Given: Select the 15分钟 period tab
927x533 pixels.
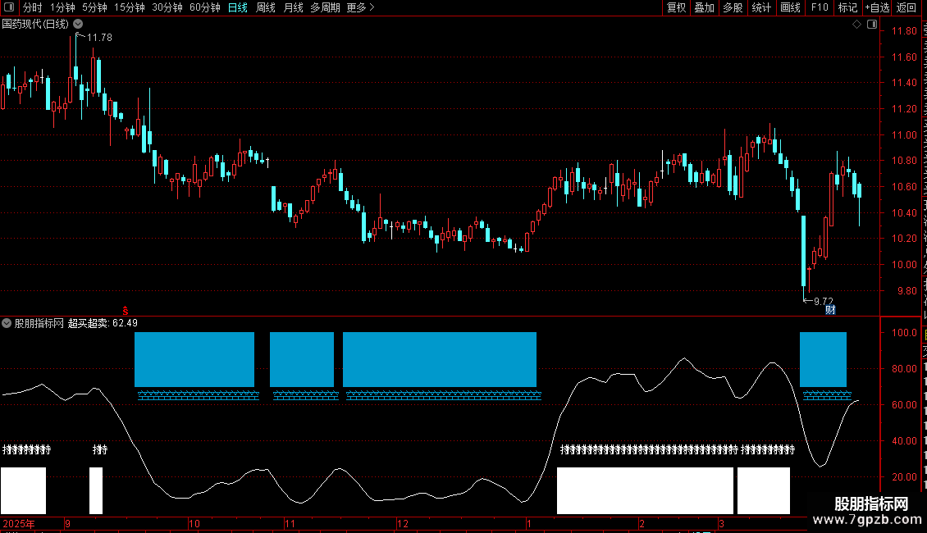Looking at the screenshot, I should pos(130,7).
